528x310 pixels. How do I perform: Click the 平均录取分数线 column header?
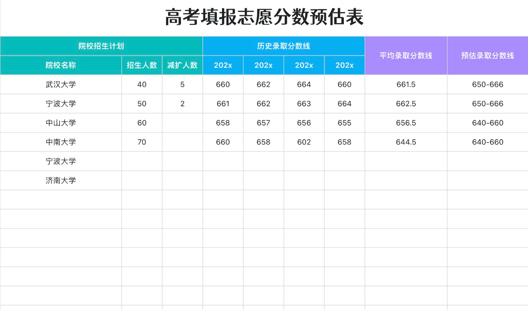tap(406, 56)
